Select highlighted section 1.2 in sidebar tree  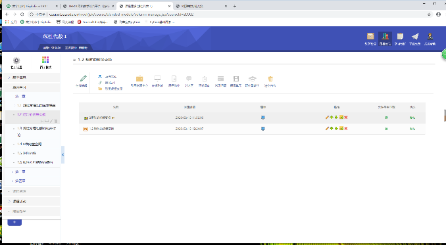click(32, 114)
